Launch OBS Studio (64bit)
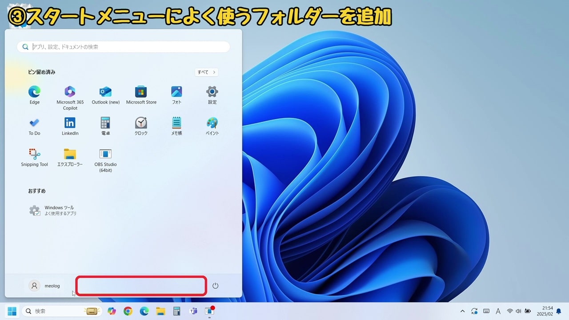Viewport: 569px width, 320px height. click(x=105, y=160)
